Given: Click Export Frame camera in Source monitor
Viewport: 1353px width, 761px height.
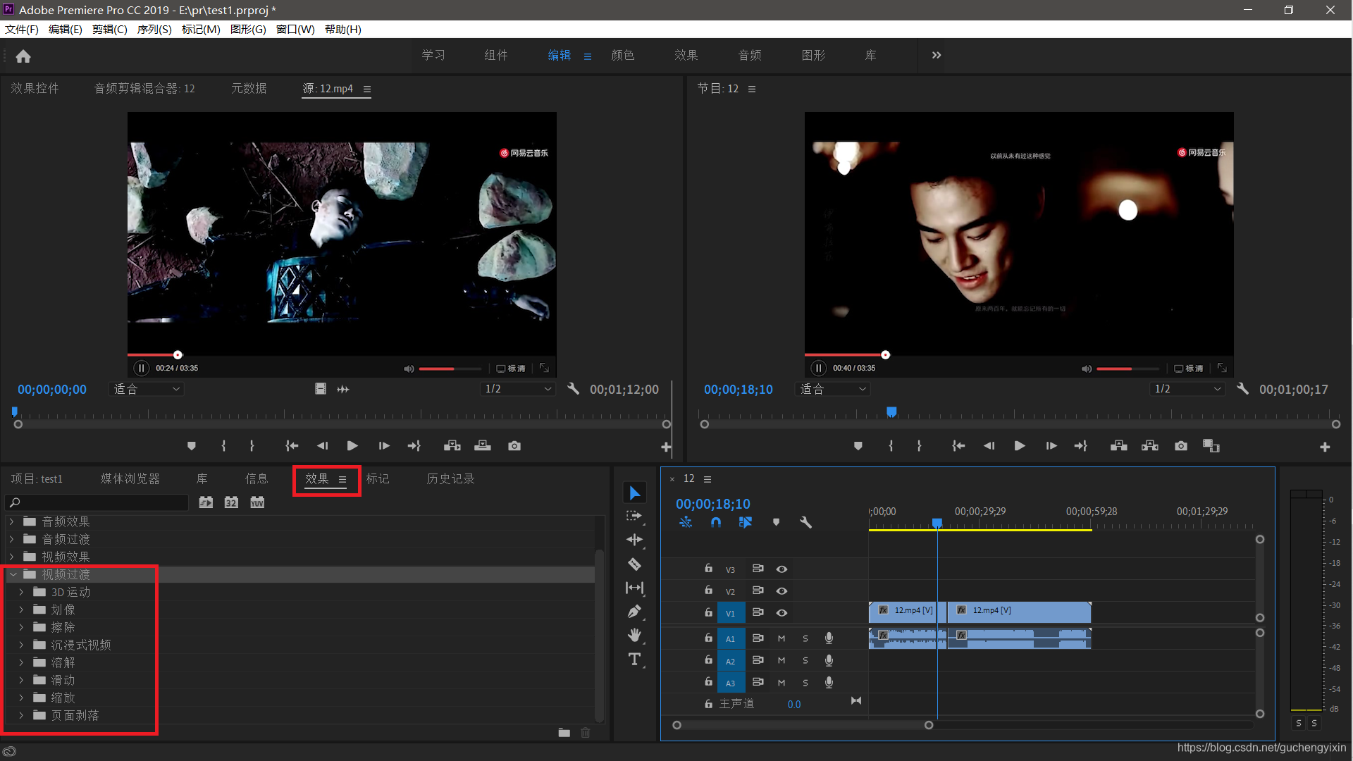Looking at the screenshot, I should pos(514,446).
